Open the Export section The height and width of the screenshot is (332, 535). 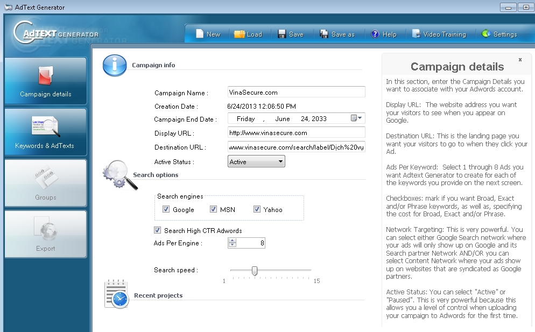pyautogui.click(x=46, y=234)
